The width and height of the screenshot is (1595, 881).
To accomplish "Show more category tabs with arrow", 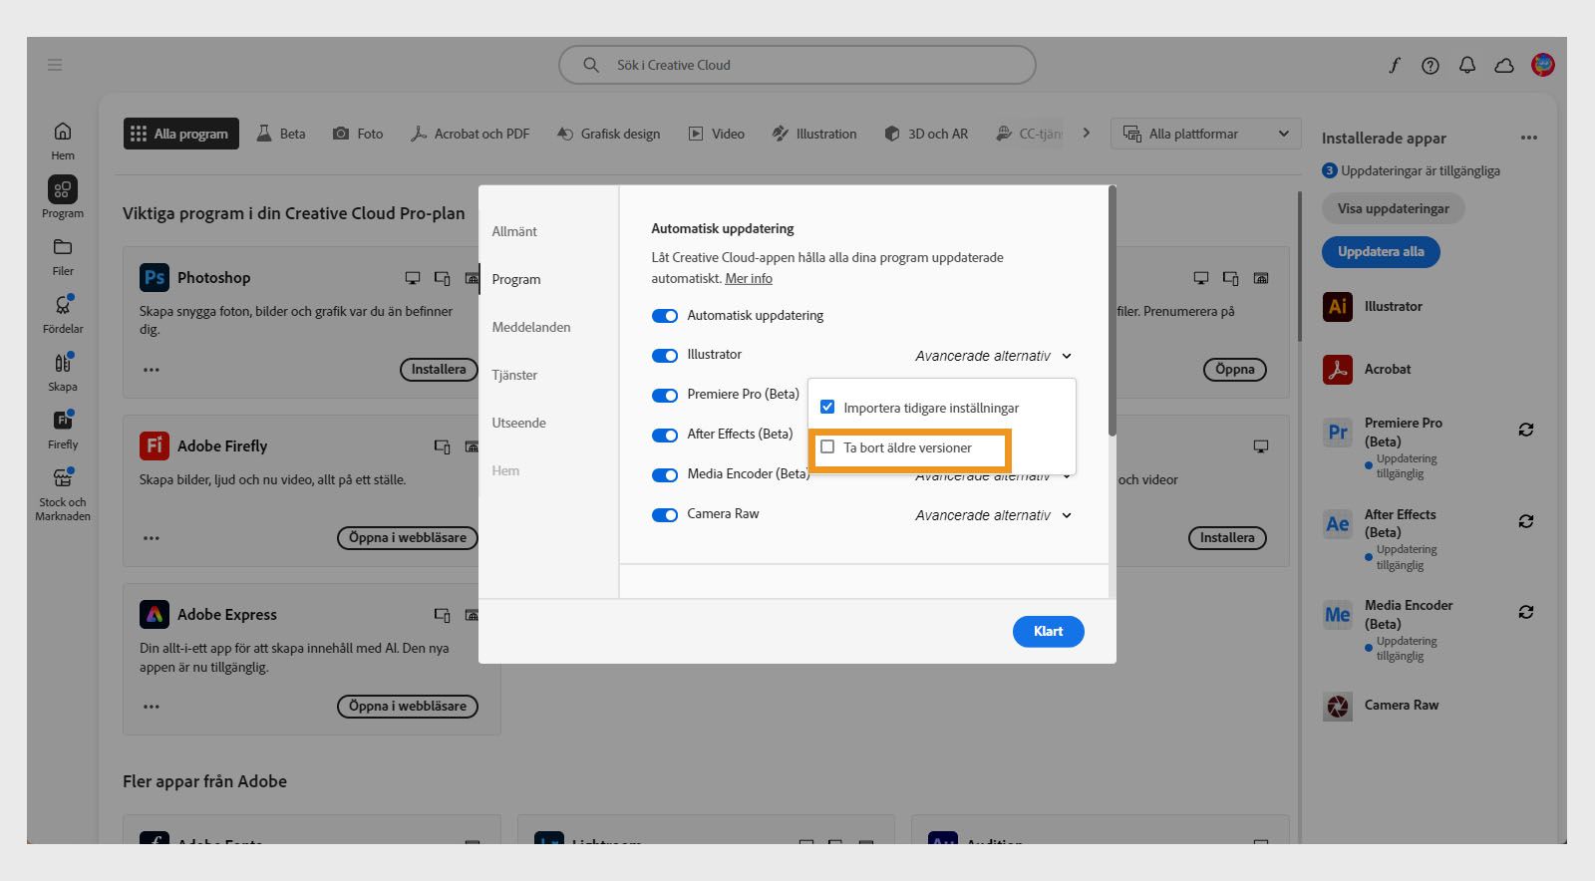I will [1087, 133].
